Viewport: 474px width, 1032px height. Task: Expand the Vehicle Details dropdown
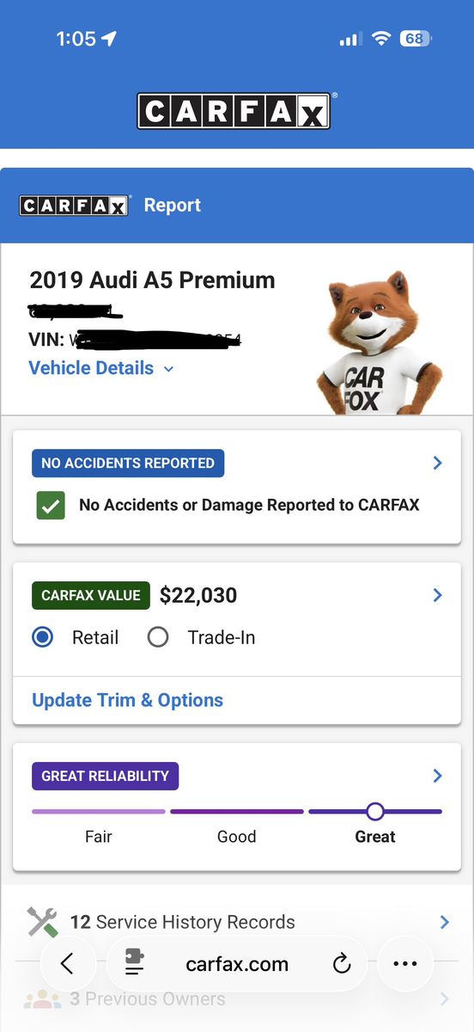click(101, 368)
